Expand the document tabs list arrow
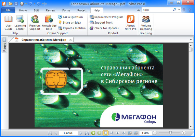The width and height of the screenshot is (195, 137). coord(191,40)
